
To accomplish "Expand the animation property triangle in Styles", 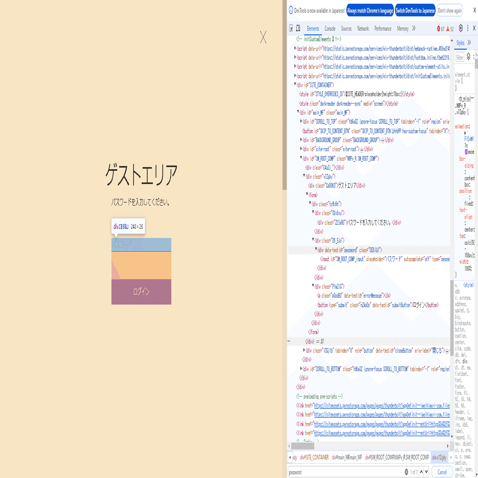I will coord(465,133).
